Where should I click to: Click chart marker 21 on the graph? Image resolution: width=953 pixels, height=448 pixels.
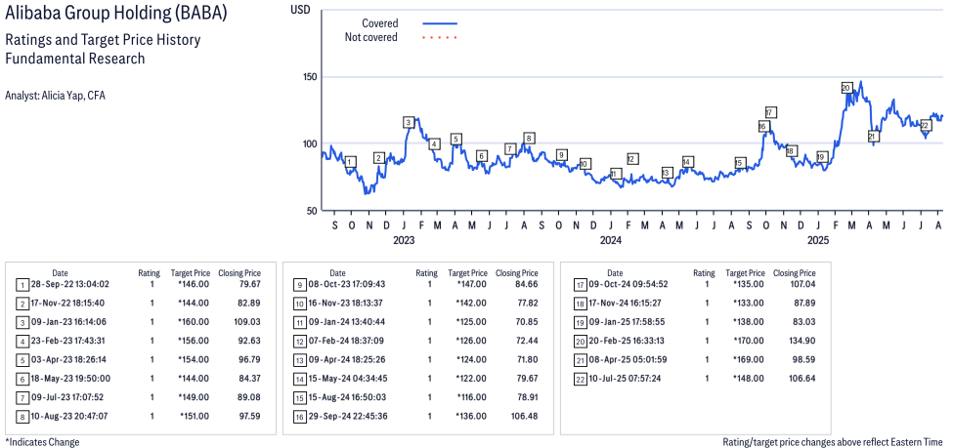873,136
